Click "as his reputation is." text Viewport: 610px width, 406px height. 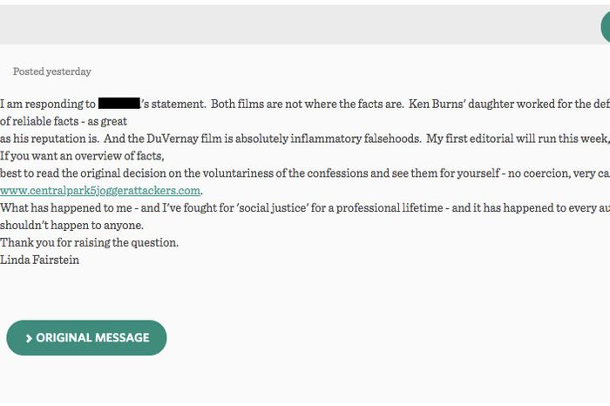point(50,139)
